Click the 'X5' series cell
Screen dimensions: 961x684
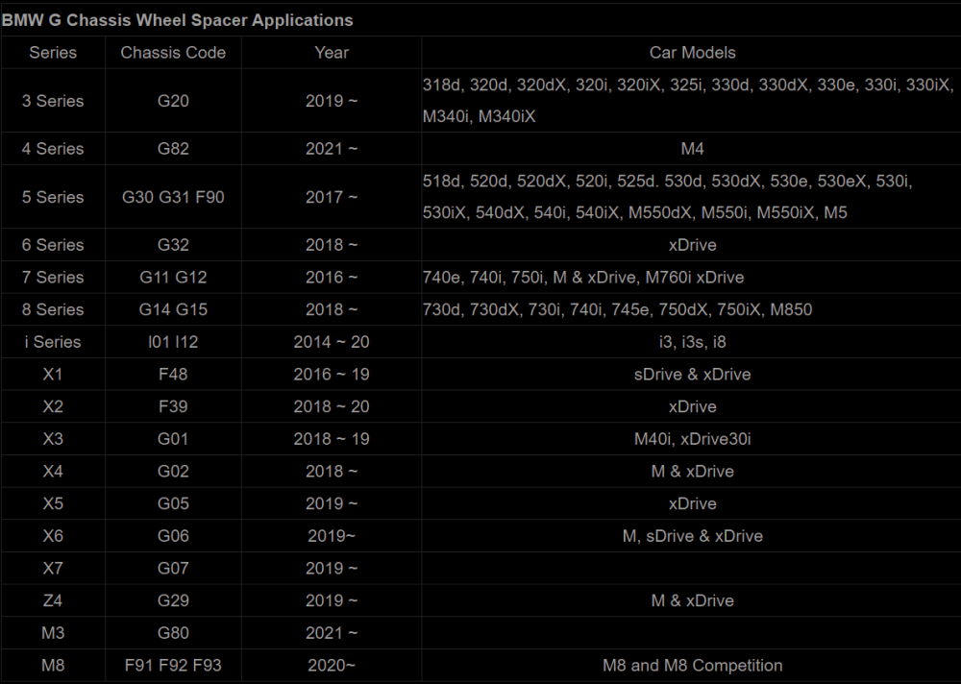click(53, 503)
